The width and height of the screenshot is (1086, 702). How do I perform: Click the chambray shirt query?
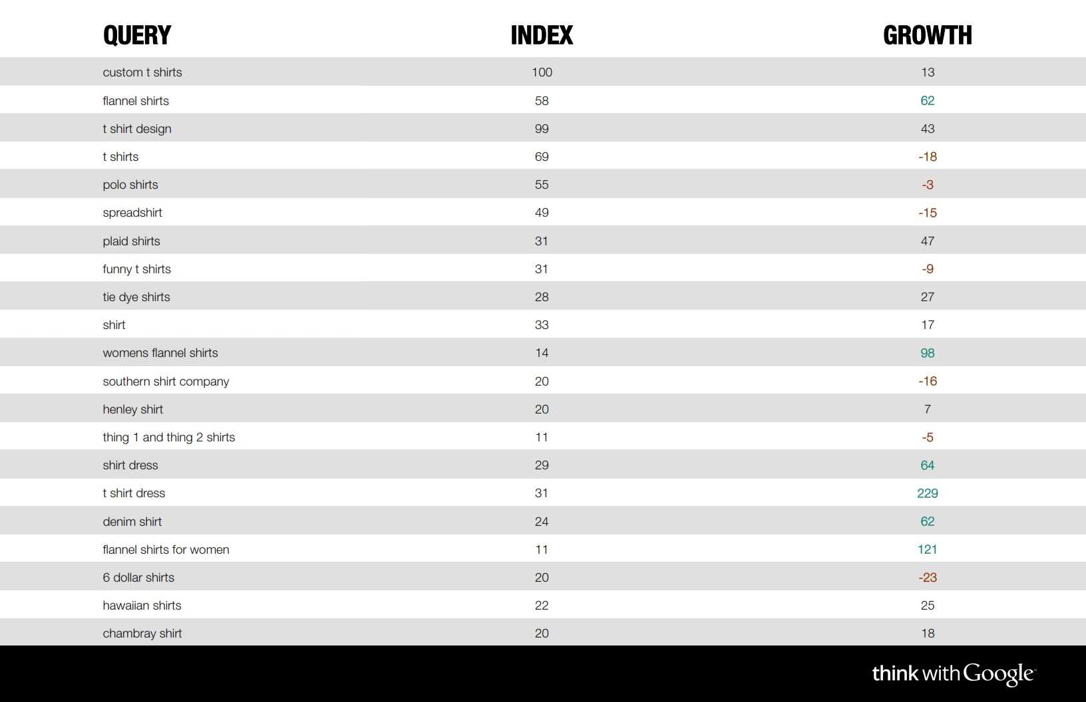tap(142, 634)
